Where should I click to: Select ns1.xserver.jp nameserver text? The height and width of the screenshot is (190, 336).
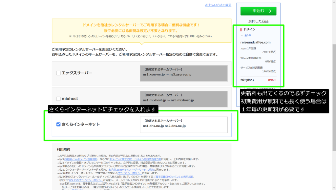[x=167, y=74]
